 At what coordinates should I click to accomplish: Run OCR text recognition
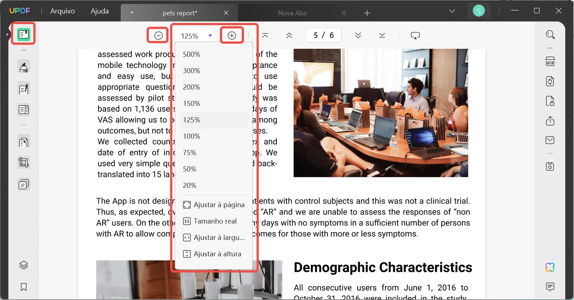[550, 61]
